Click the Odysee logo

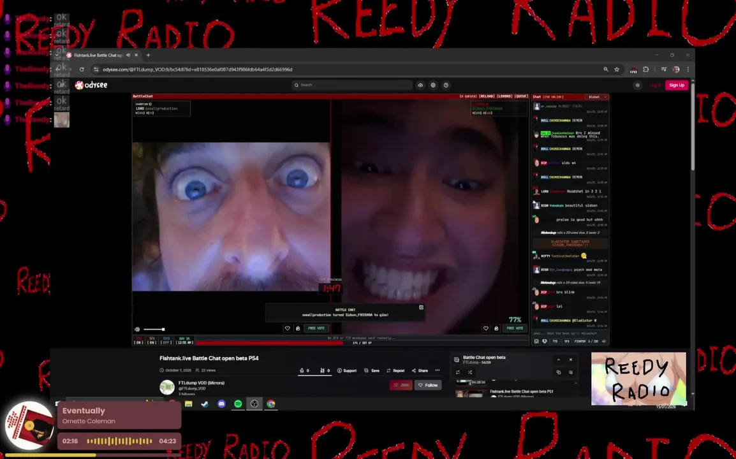91,85
